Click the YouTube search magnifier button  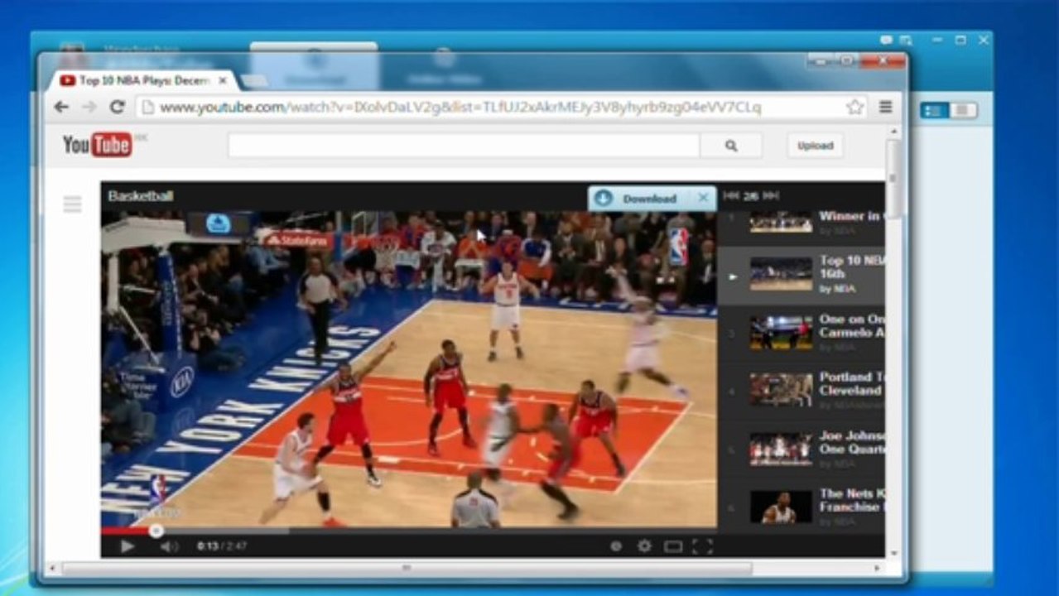pyautogui.click(x=731, y=146)
